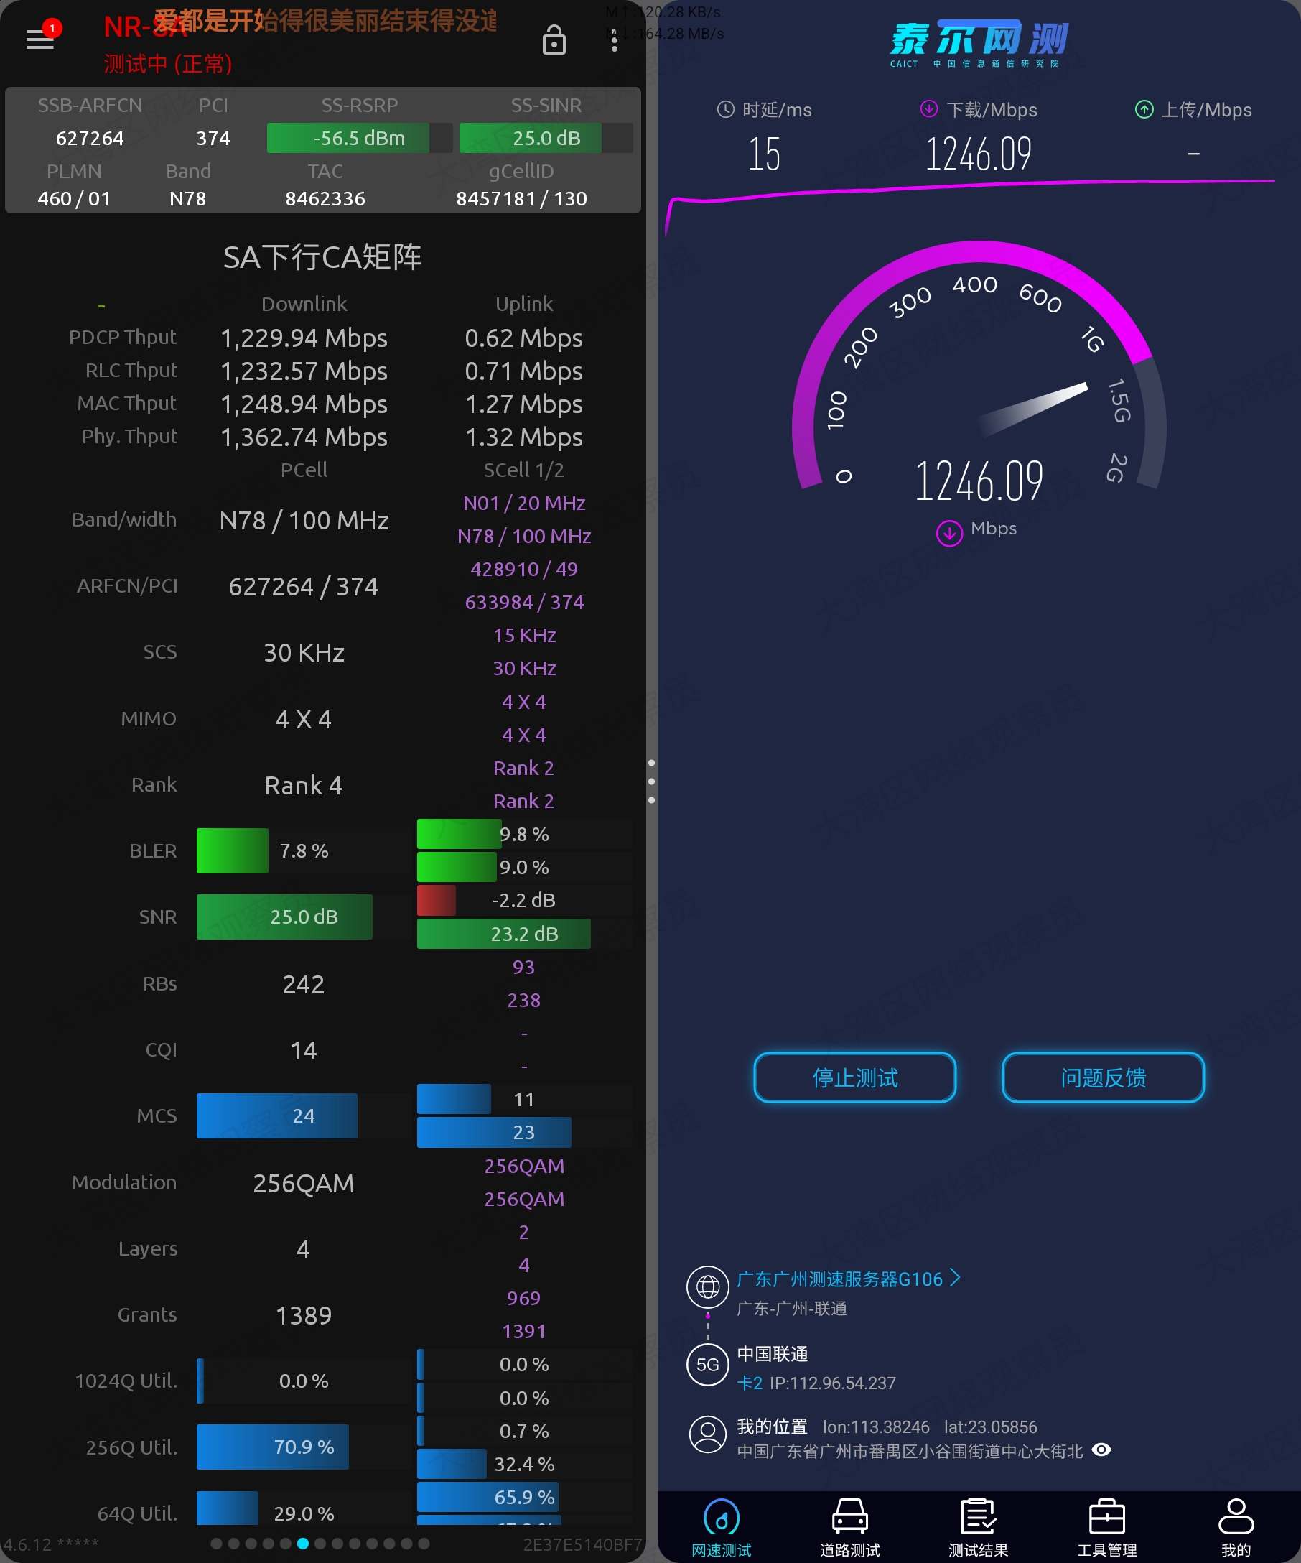Tap the split-screen divider handle
Viewport: 1301px width, 1563px height.
point(652,781)
